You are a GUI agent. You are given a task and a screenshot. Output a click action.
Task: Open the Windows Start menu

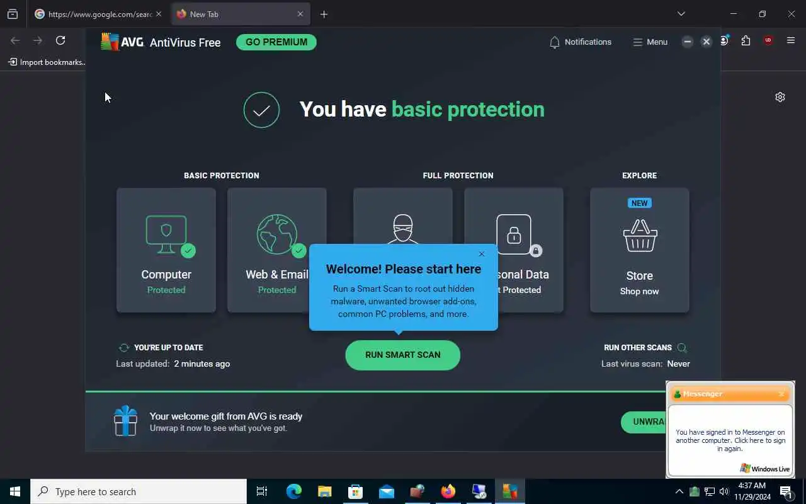point(15,491)
